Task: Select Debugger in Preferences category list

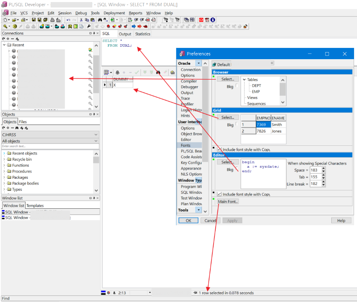Action: coord(190,87)
